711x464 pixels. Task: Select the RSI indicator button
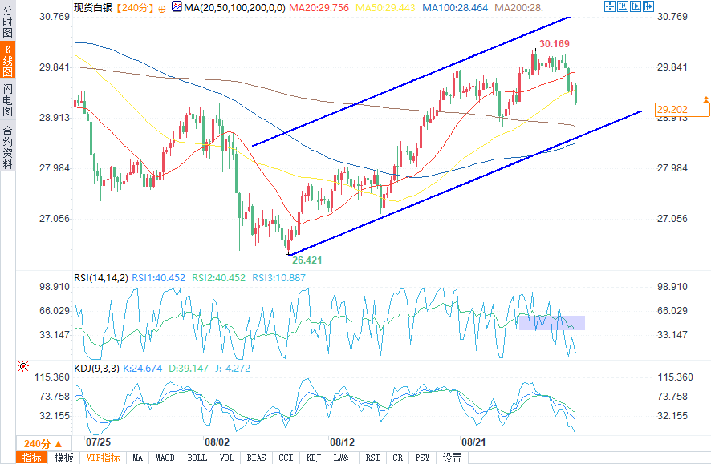click(372, 458)
